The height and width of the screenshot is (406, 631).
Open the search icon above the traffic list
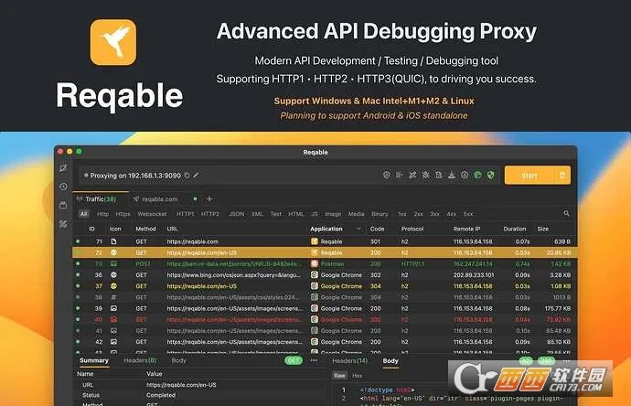tap(567, 214)
